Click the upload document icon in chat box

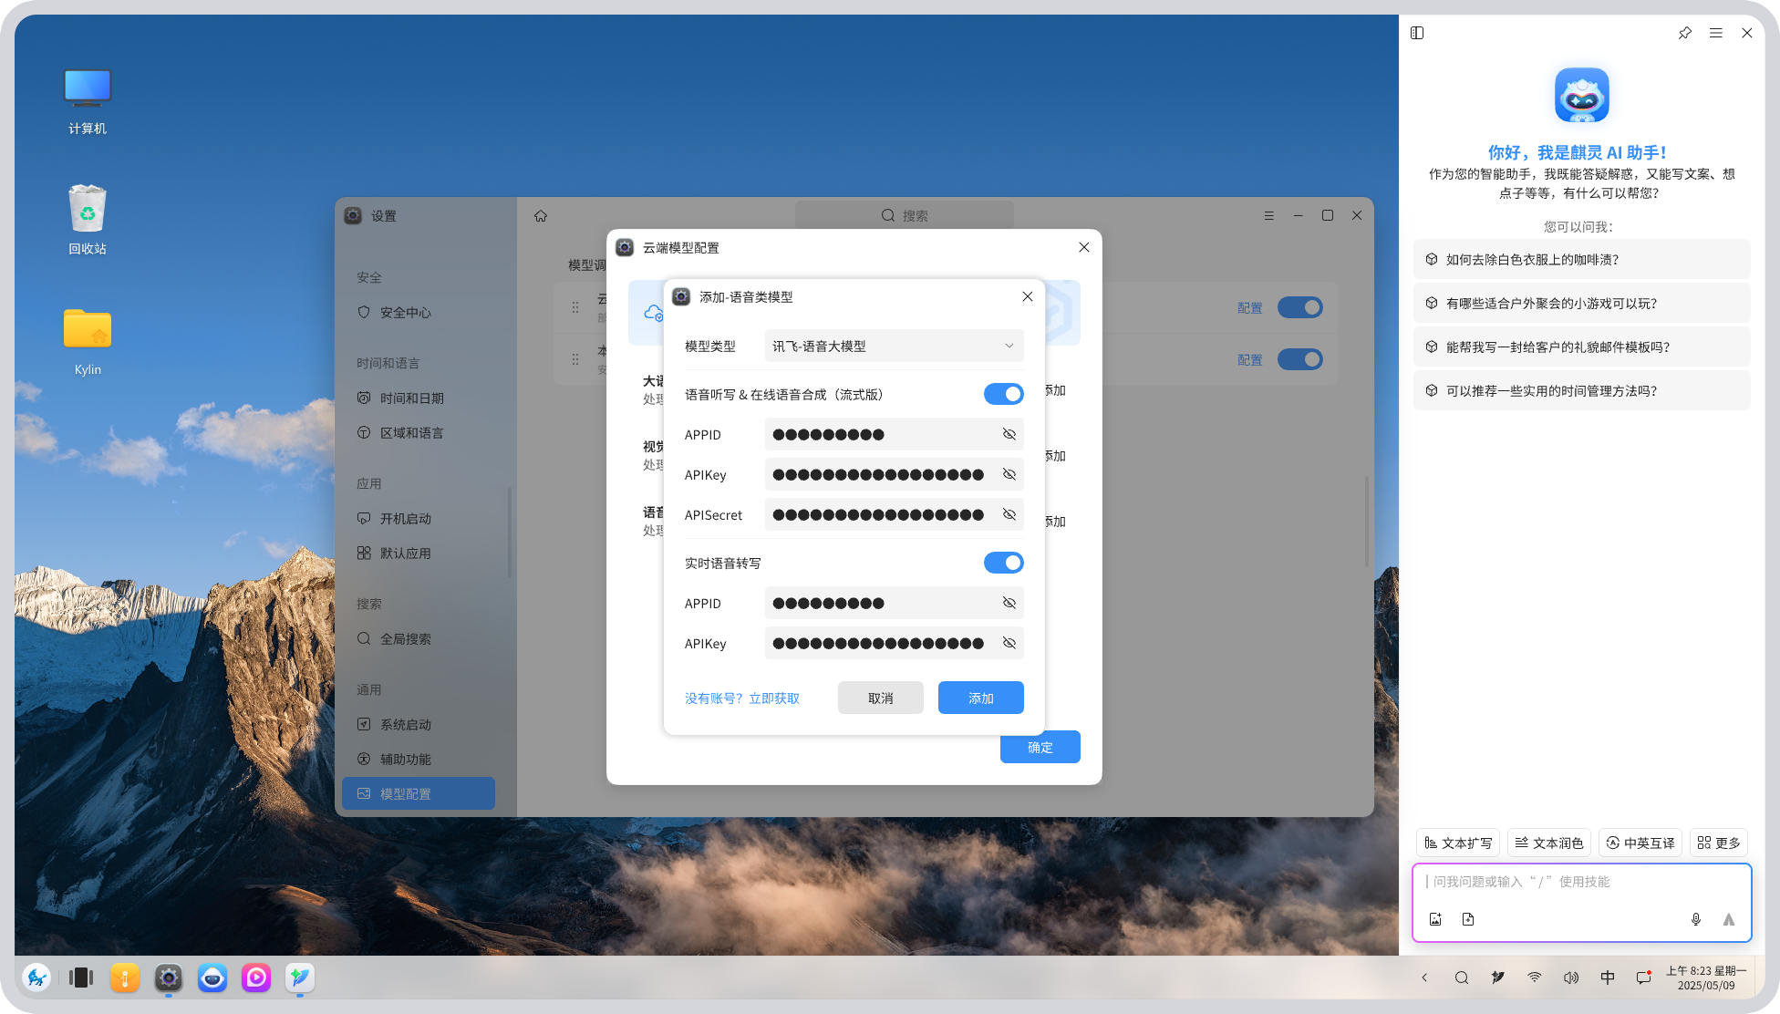(x=1468, y=919)
